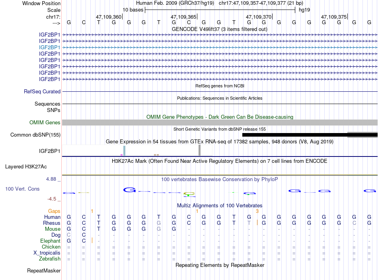Image resolution: width=378 pixels, height=280 pixels.
Task: Open the H3K27Ac Mark track title
Action: coord(219,161)
